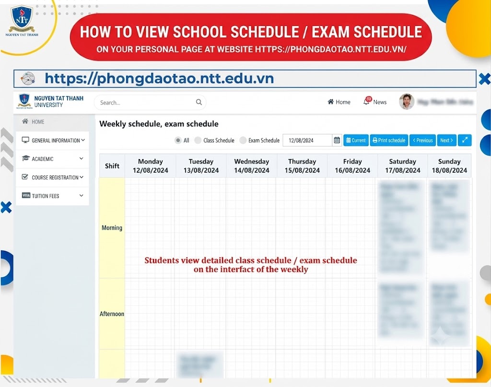Image resolution: width=491 pixels, height=387 pixels.
Task: Go to the Previous week
Action: pyautogui.click(x=423, y=141)
